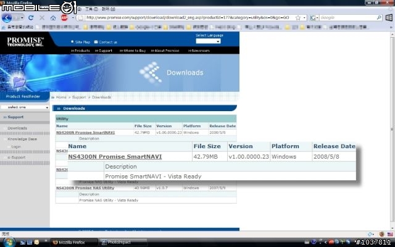This screenshot has height=247, width=395.
Task: Click the enlarged 'v1.00.0000.23' version cell
Action: pyautogui.click(x=249, y=157)
